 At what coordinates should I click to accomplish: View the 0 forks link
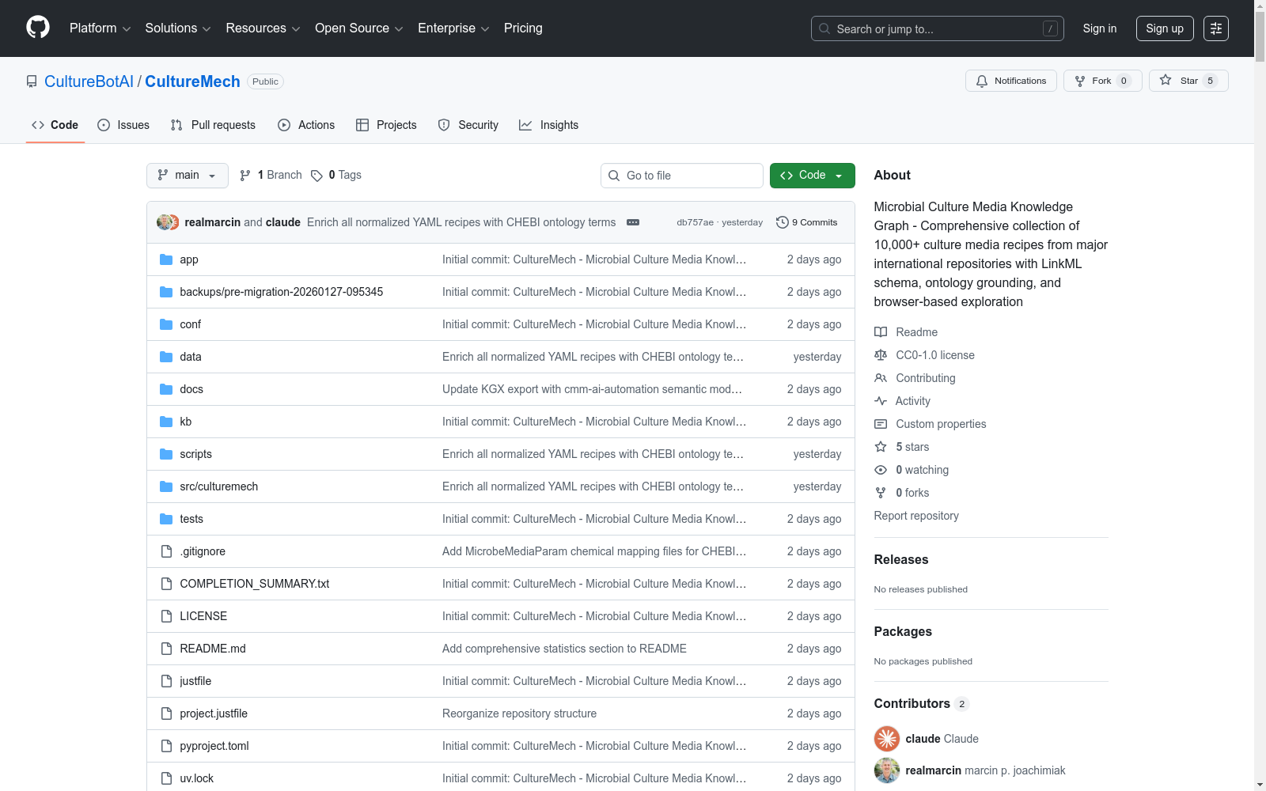902,493
